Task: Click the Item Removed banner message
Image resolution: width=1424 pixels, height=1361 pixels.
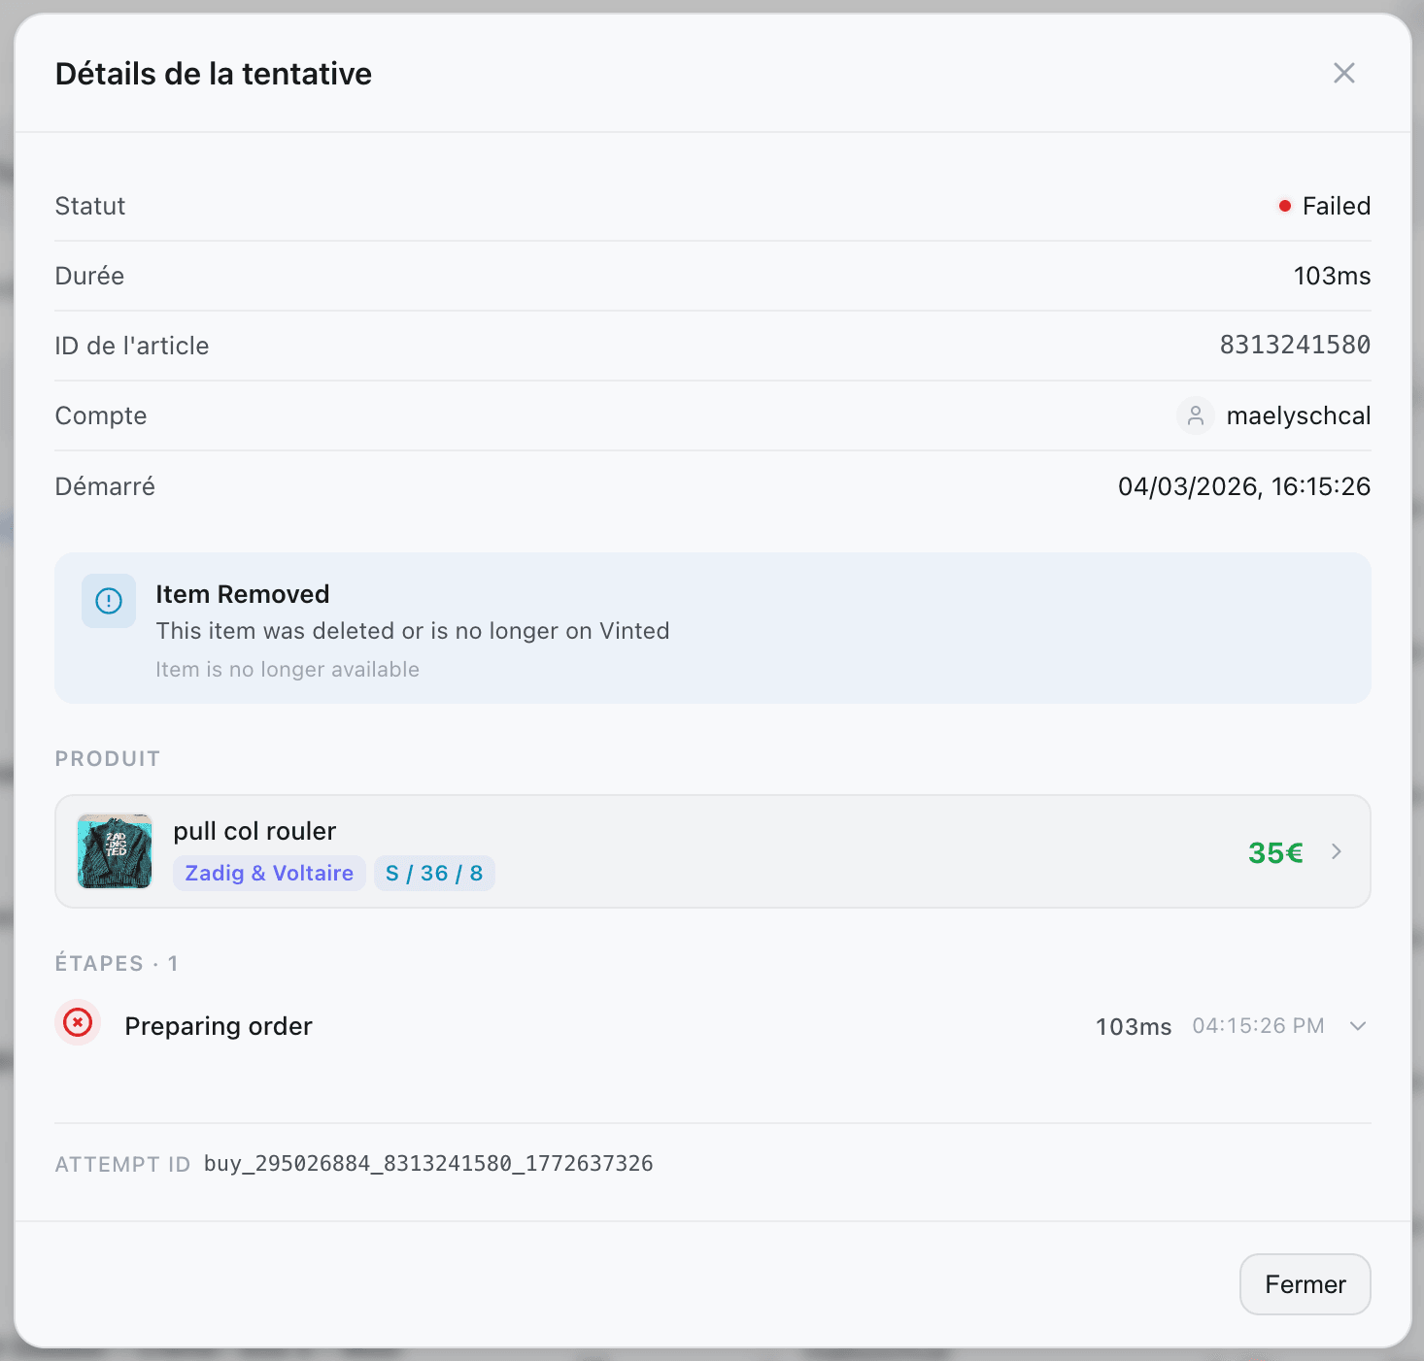Action: click(x=413, y=630)
